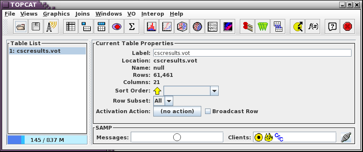Launch the pair match icon with red dots
Screen dimensions: 363x152
(x=247, y=27)
